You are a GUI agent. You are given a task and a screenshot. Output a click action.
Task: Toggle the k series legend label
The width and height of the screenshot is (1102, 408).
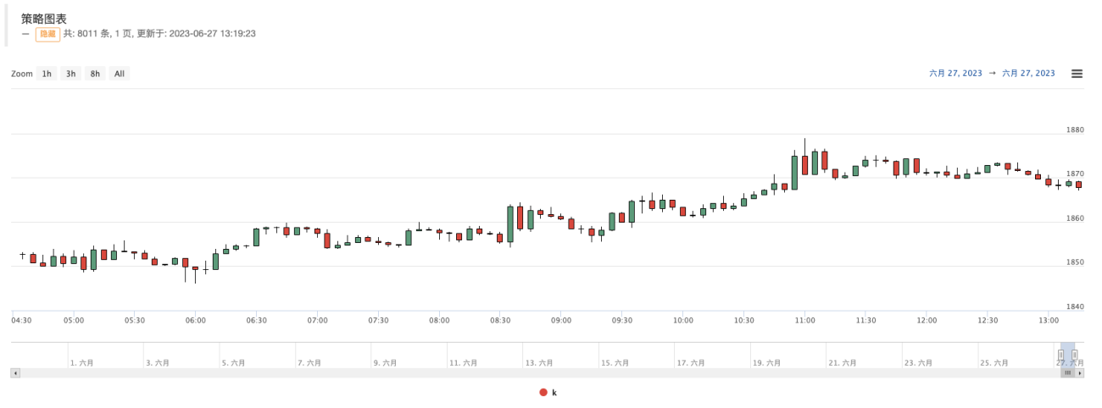tap(554, 393)
